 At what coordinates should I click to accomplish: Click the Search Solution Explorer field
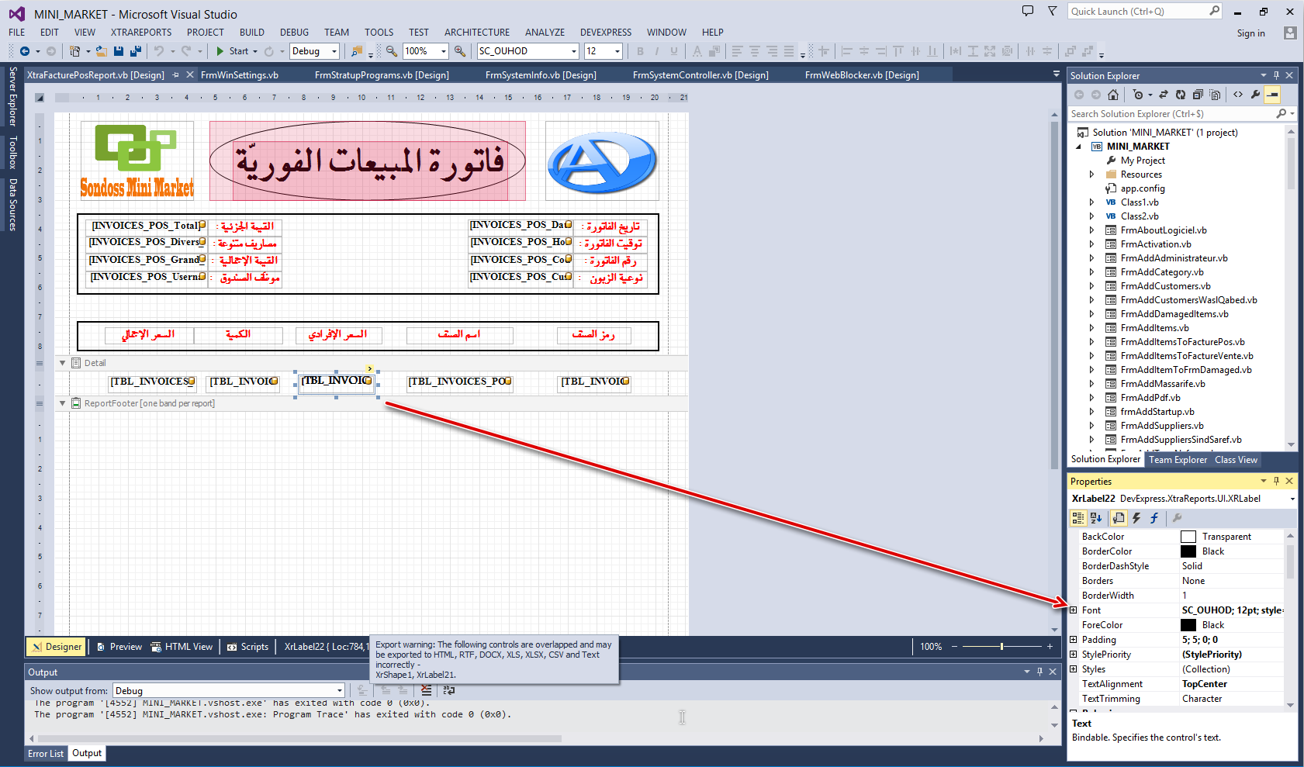(1171, 114)
